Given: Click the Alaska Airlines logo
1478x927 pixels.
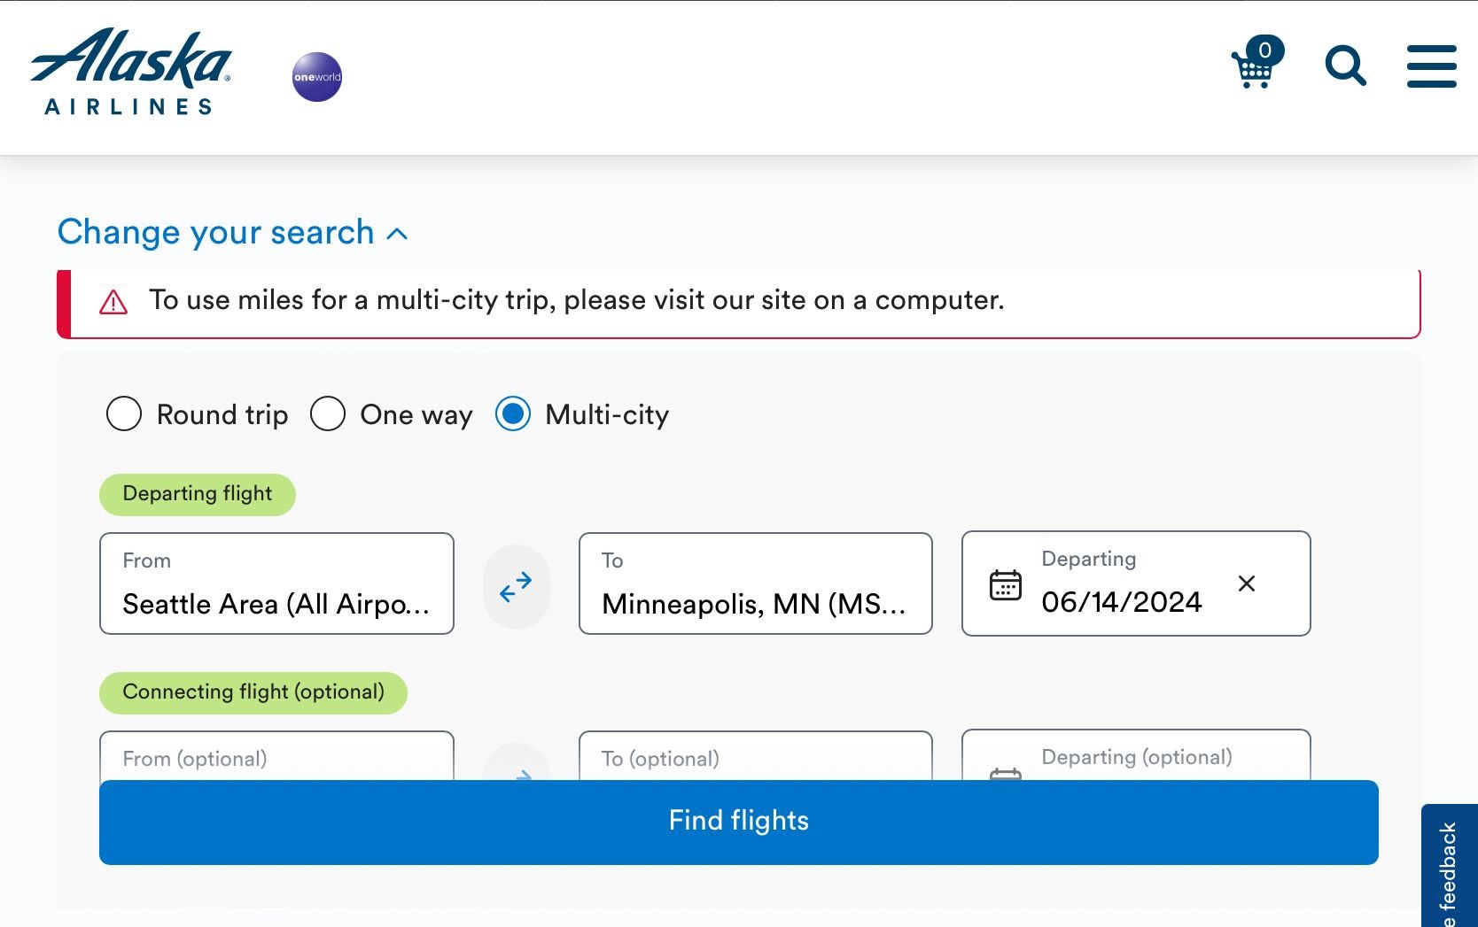Looking at the screenshot, I should coord(130,72).
